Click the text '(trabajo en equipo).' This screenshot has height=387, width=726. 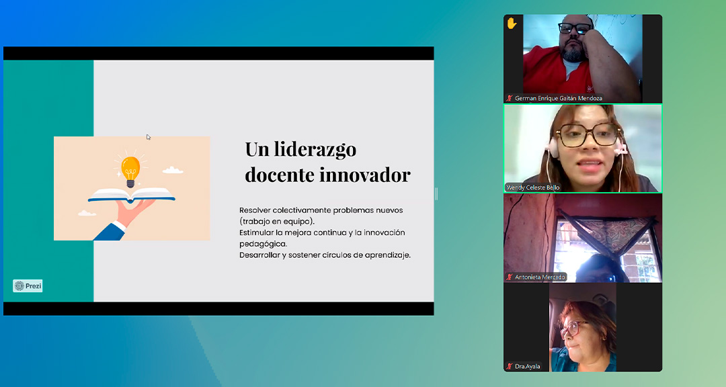click(x=277, y=221)
